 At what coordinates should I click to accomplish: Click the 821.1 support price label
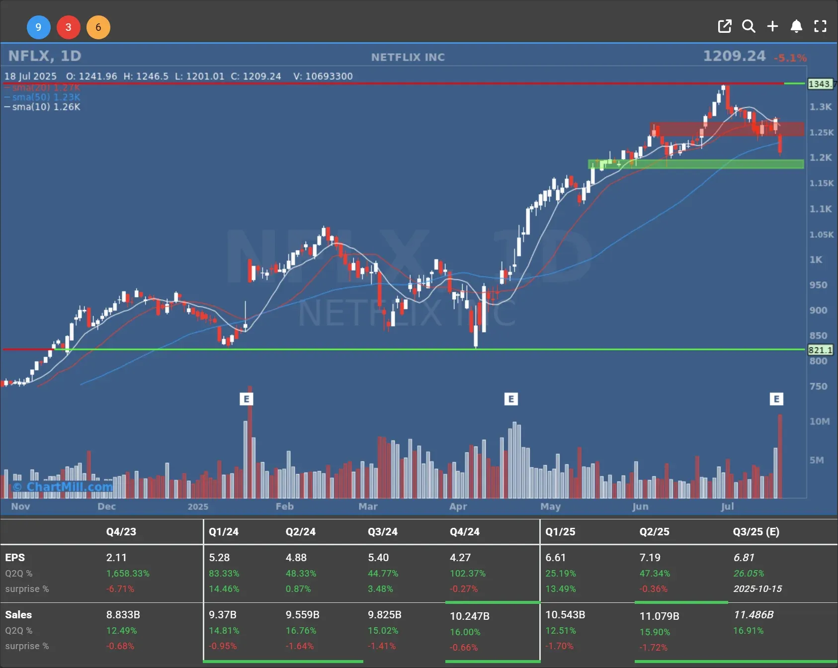tap(820, 350)
